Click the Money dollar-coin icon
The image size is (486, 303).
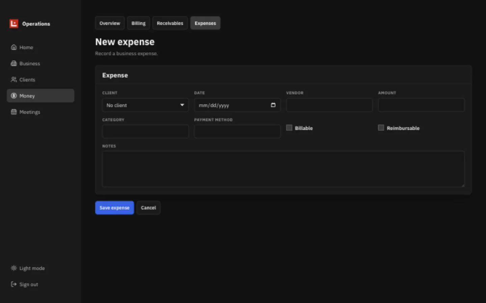coord(14,96)
